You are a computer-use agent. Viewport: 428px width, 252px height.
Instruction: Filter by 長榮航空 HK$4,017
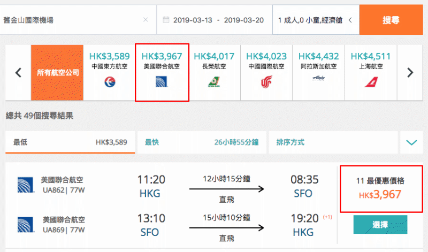point(215,73)
